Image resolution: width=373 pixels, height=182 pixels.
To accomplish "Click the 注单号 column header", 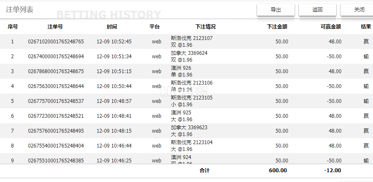I will (x=55, y=27).
